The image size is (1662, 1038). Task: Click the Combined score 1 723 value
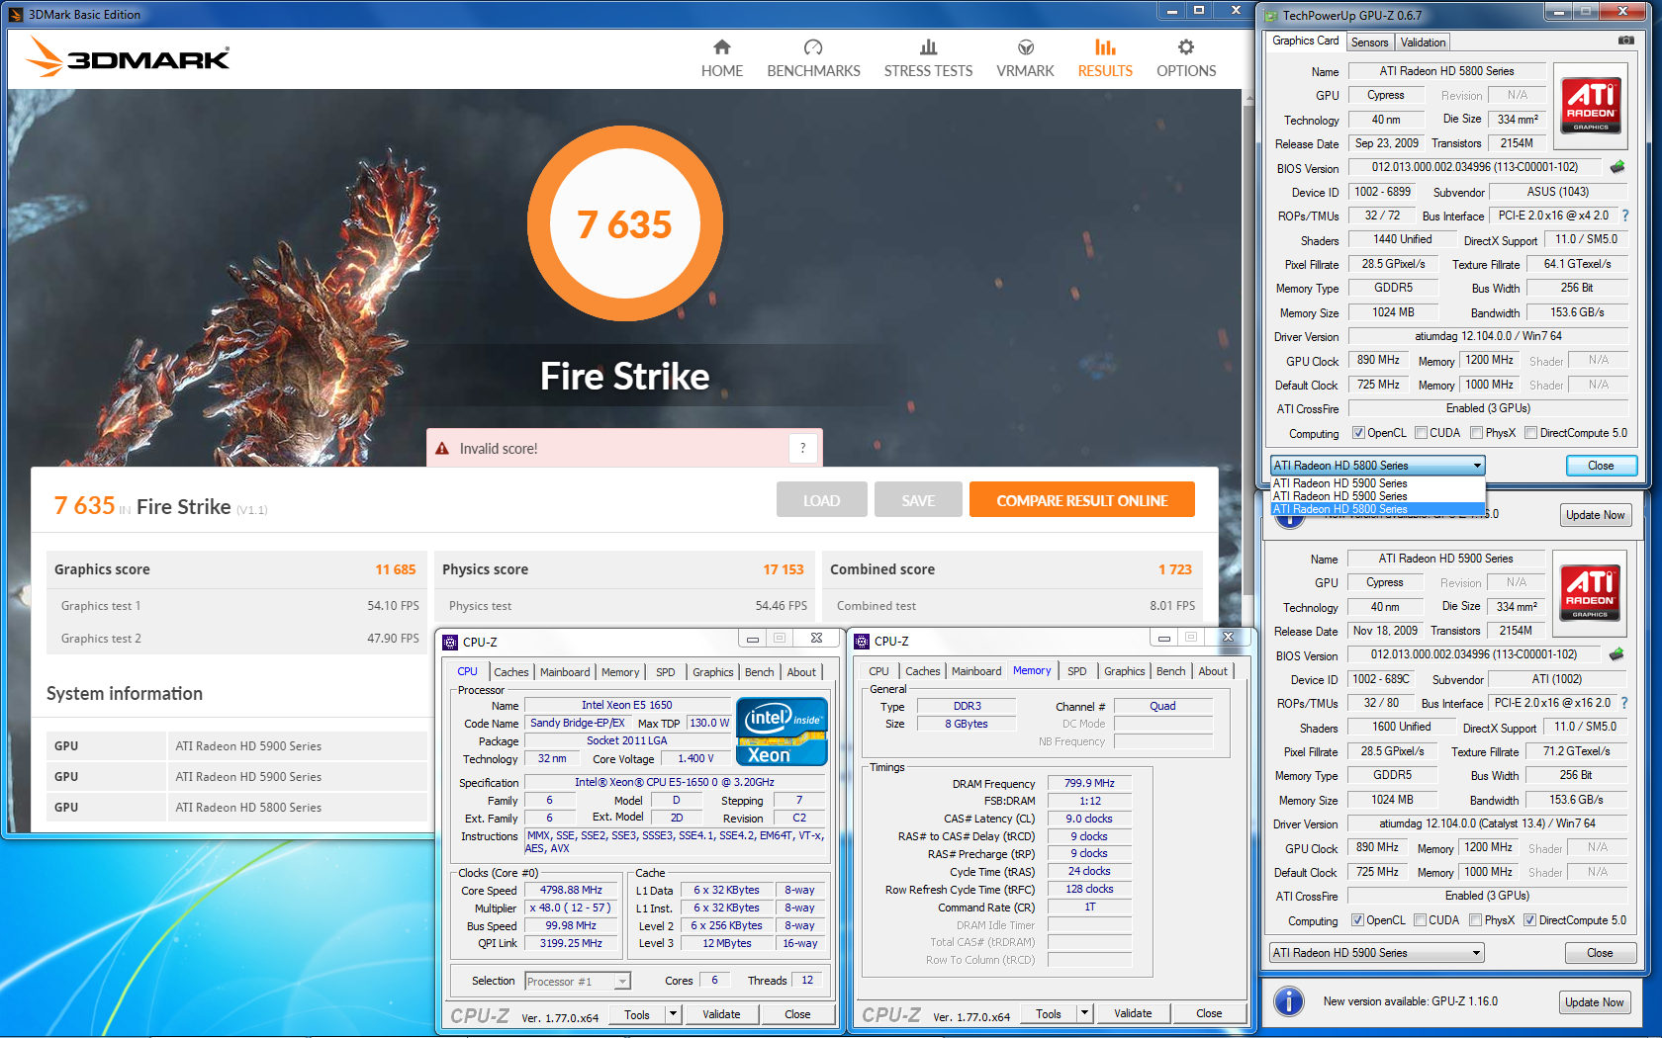click(1174, 569)
